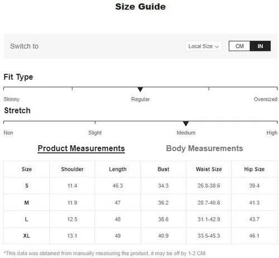Screen dimensions: 279x258
Task: Open the Product Measurements tab
Action: click(81, 148)
